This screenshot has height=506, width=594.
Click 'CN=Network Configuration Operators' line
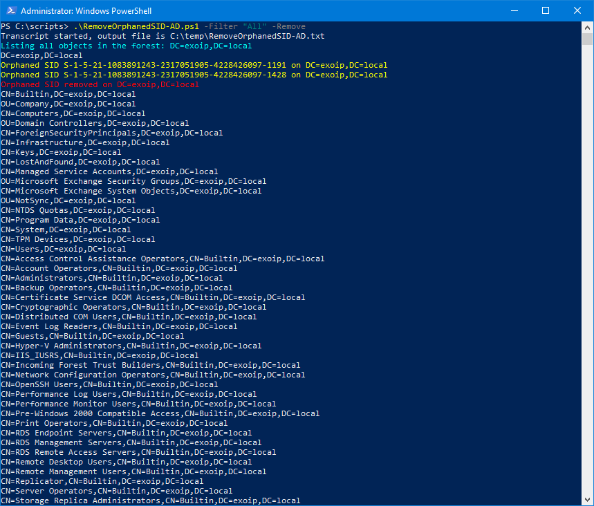153,375
